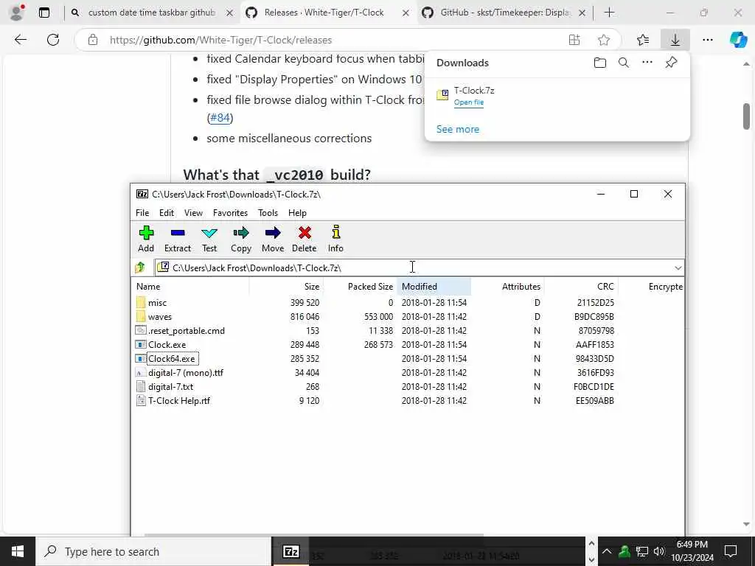Open Edge settings and more menu

point(707,40)
